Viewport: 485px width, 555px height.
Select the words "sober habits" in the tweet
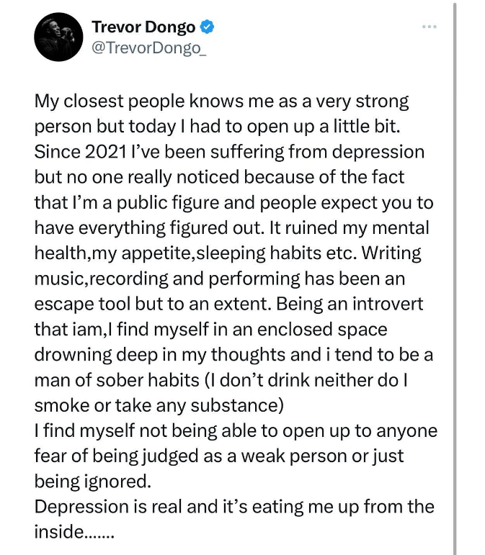click(x=148, y=380)
